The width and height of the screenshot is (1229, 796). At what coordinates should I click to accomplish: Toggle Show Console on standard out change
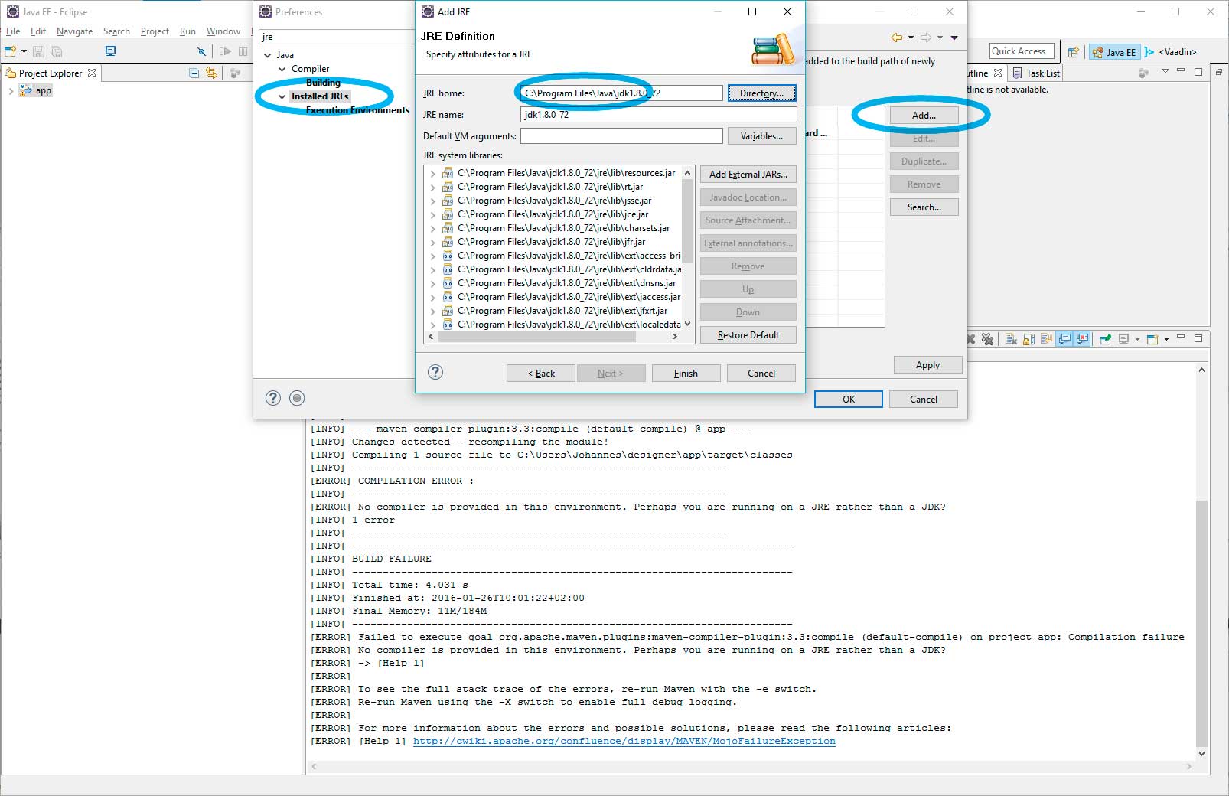coord(1064,339)
